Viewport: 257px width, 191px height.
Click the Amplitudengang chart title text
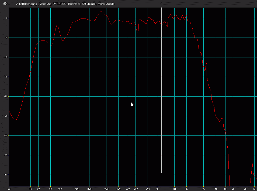tap(66, 4)
